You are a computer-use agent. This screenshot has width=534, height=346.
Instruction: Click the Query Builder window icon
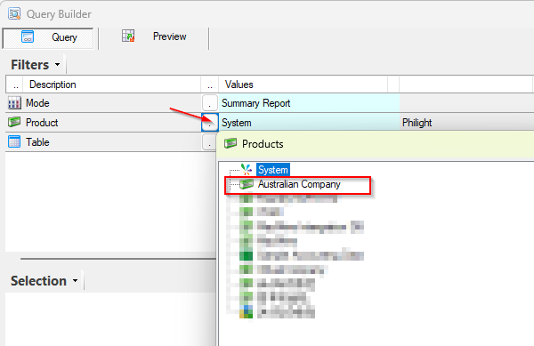(14, 14)
